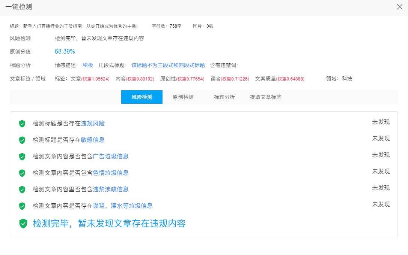
Task: Click the 文章 tag with weight 1.05624
Action: (90, 79)
